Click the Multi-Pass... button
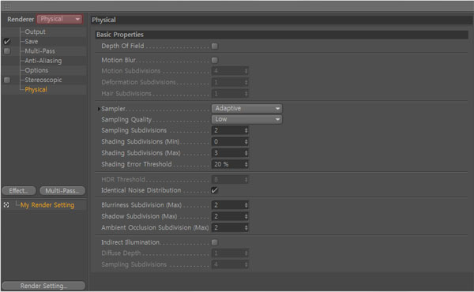The image size is (474, 292). 62,191
